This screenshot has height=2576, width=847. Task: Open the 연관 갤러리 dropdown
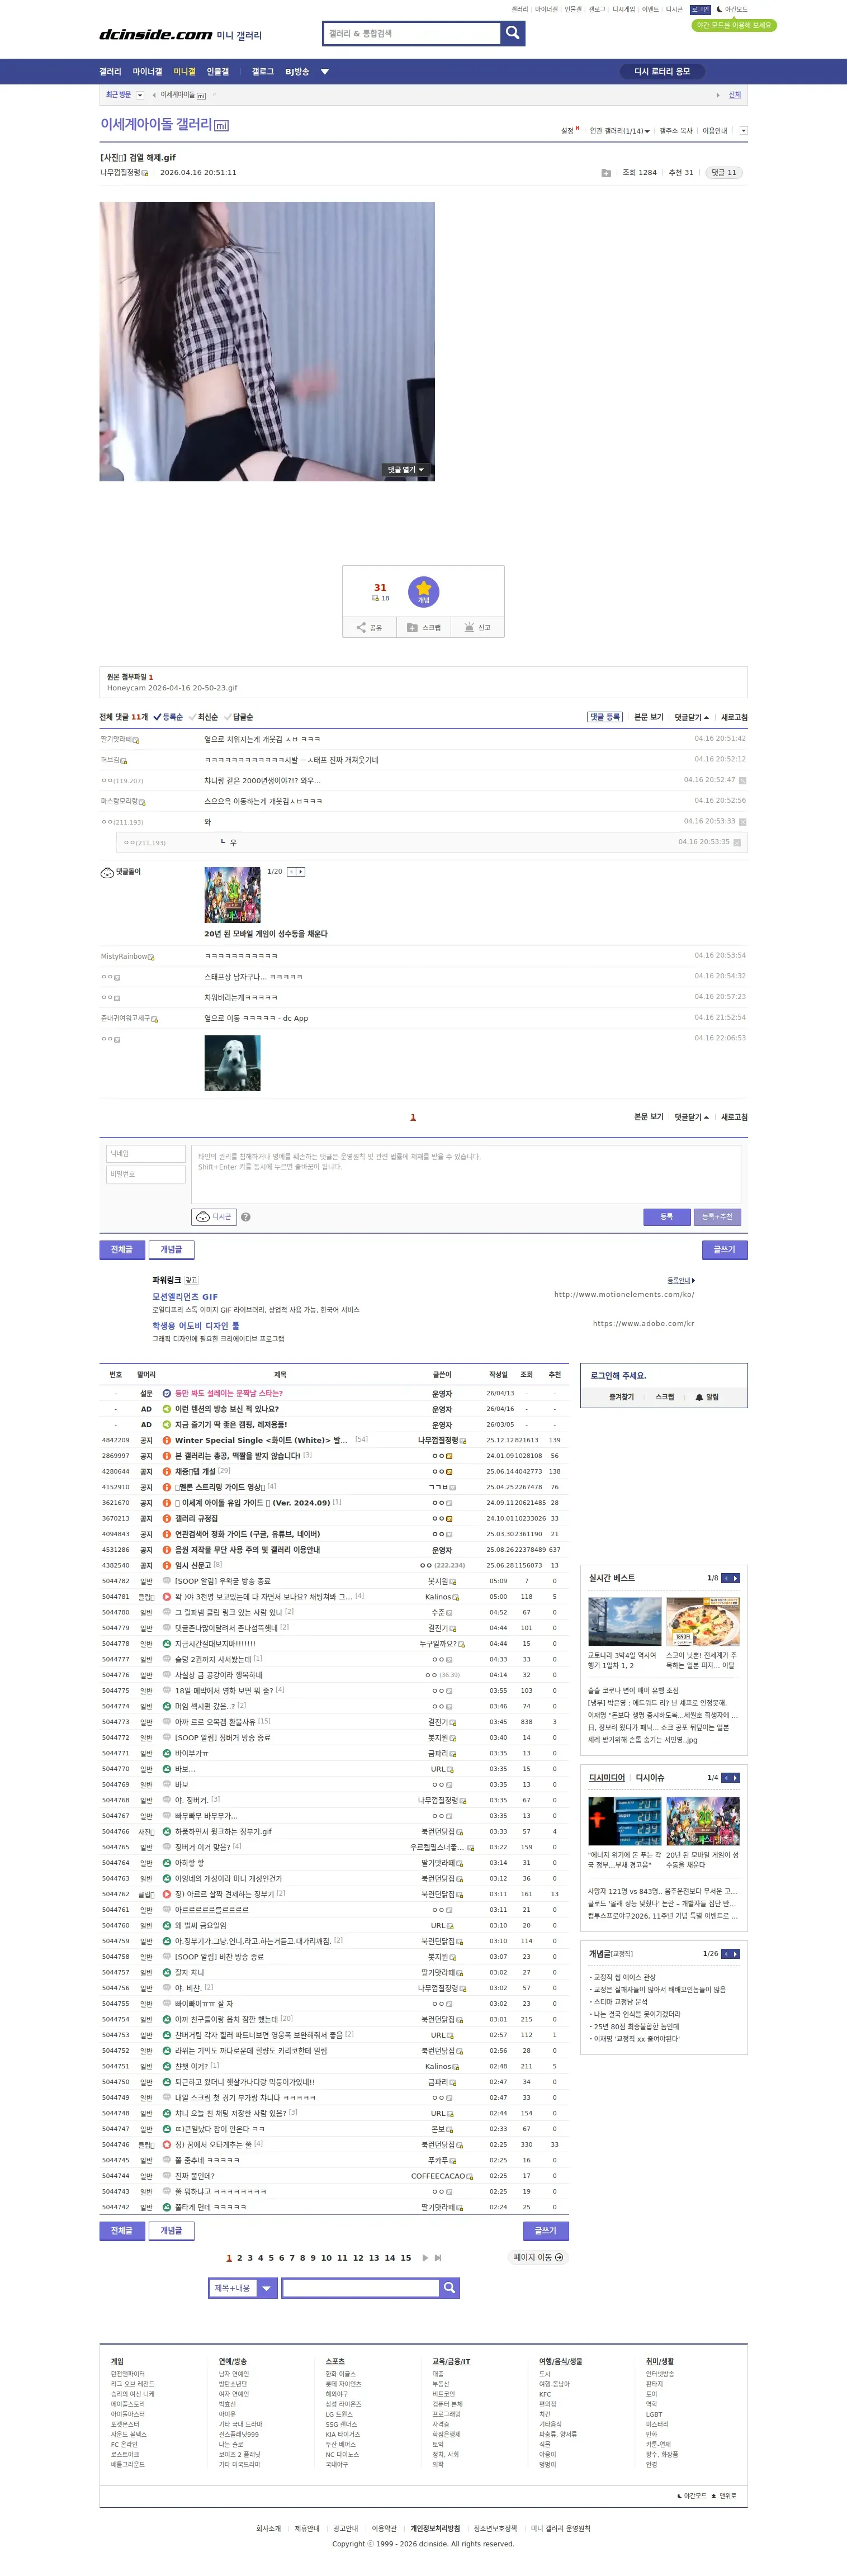click(x=619, y=131)
